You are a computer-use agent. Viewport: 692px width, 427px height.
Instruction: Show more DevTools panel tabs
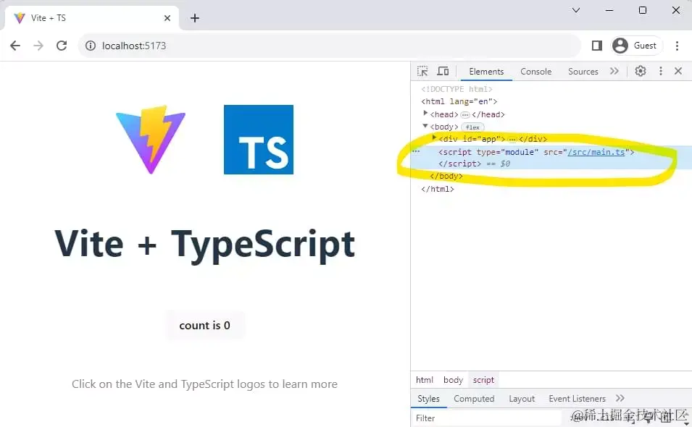pos(614,71)
